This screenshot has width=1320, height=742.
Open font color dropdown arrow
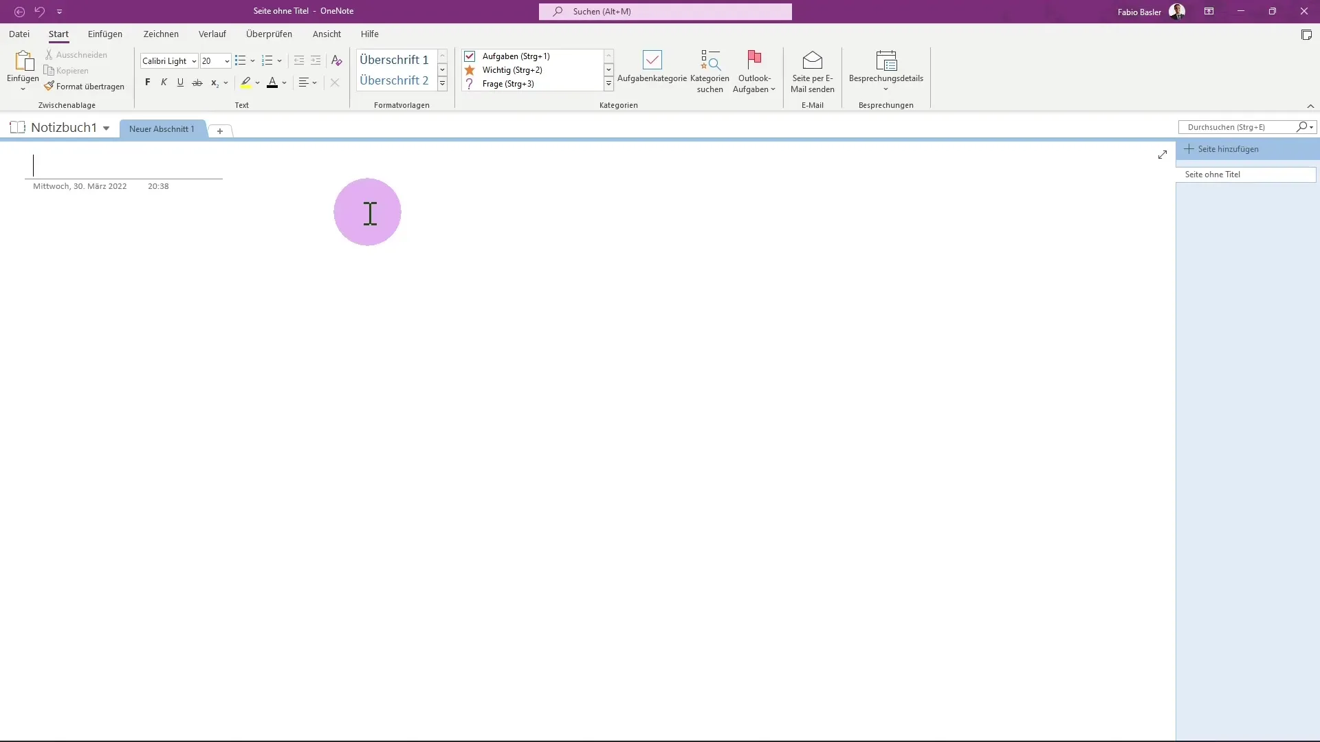(x=285, y=83)
